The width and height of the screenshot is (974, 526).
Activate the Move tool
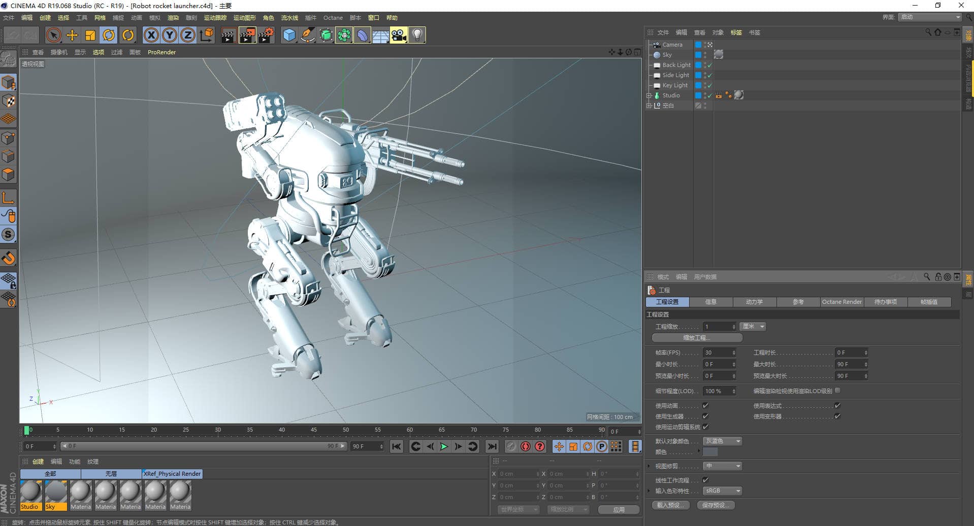coord(72,35)
